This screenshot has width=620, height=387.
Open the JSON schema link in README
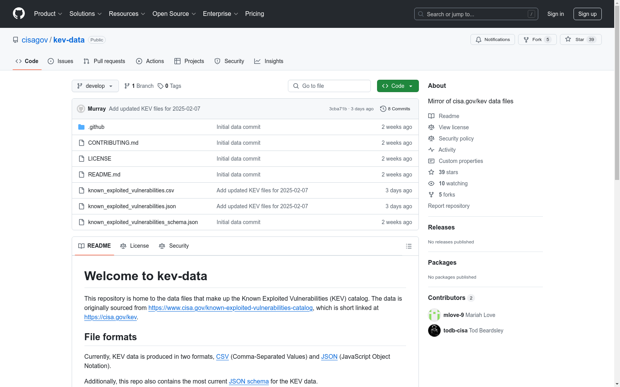point(249,381)
